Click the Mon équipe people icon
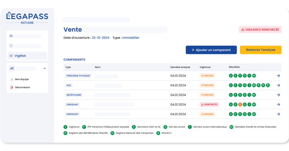 12,79
